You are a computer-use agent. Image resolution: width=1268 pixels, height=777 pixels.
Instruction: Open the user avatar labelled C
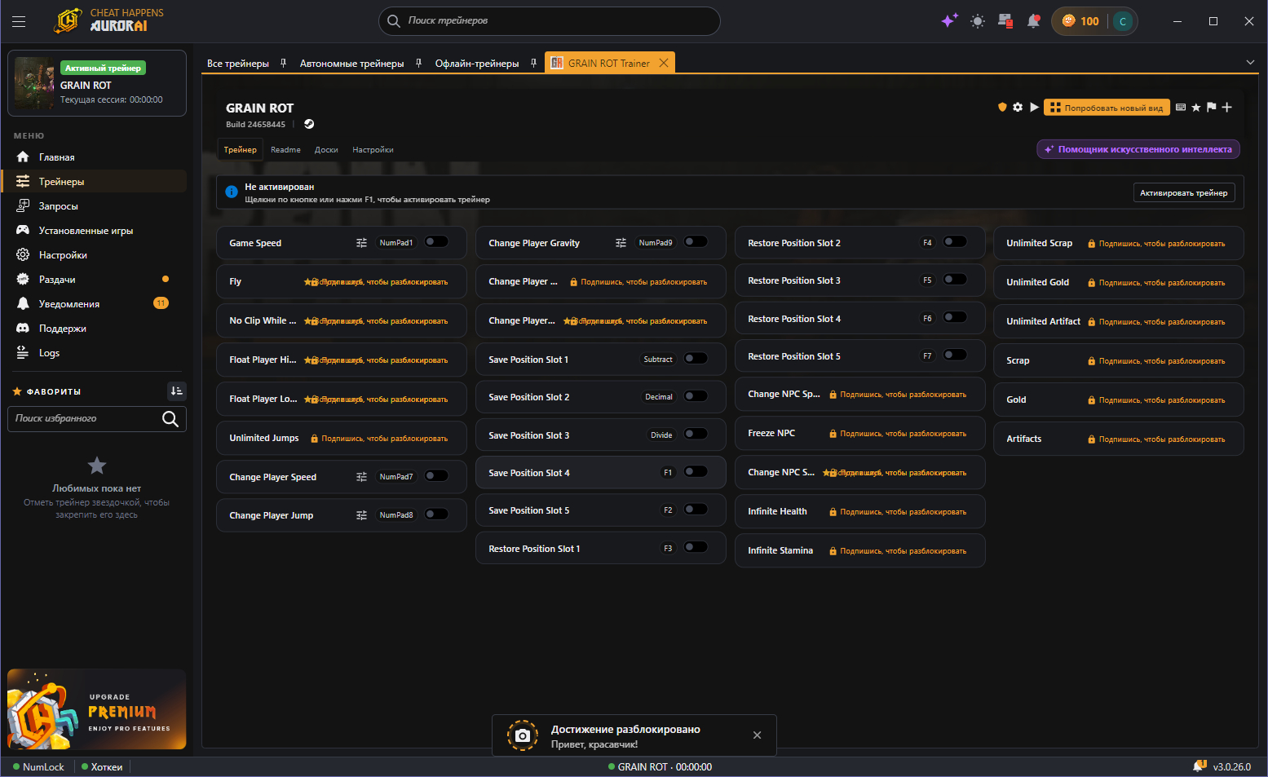pyautogui.click(x=1123, y=21)
